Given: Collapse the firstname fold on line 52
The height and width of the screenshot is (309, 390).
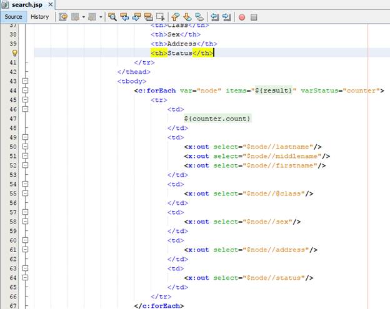Looking at the screenshot, I should tap(25, 165).
